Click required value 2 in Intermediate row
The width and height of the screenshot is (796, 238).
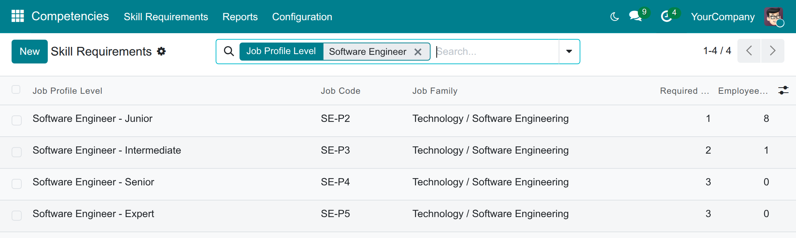pos(708,150)
